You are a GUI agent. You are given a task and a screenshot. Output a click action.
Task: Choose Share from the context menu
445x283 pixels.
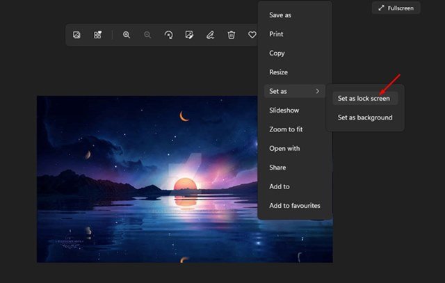tap(295, 168)
